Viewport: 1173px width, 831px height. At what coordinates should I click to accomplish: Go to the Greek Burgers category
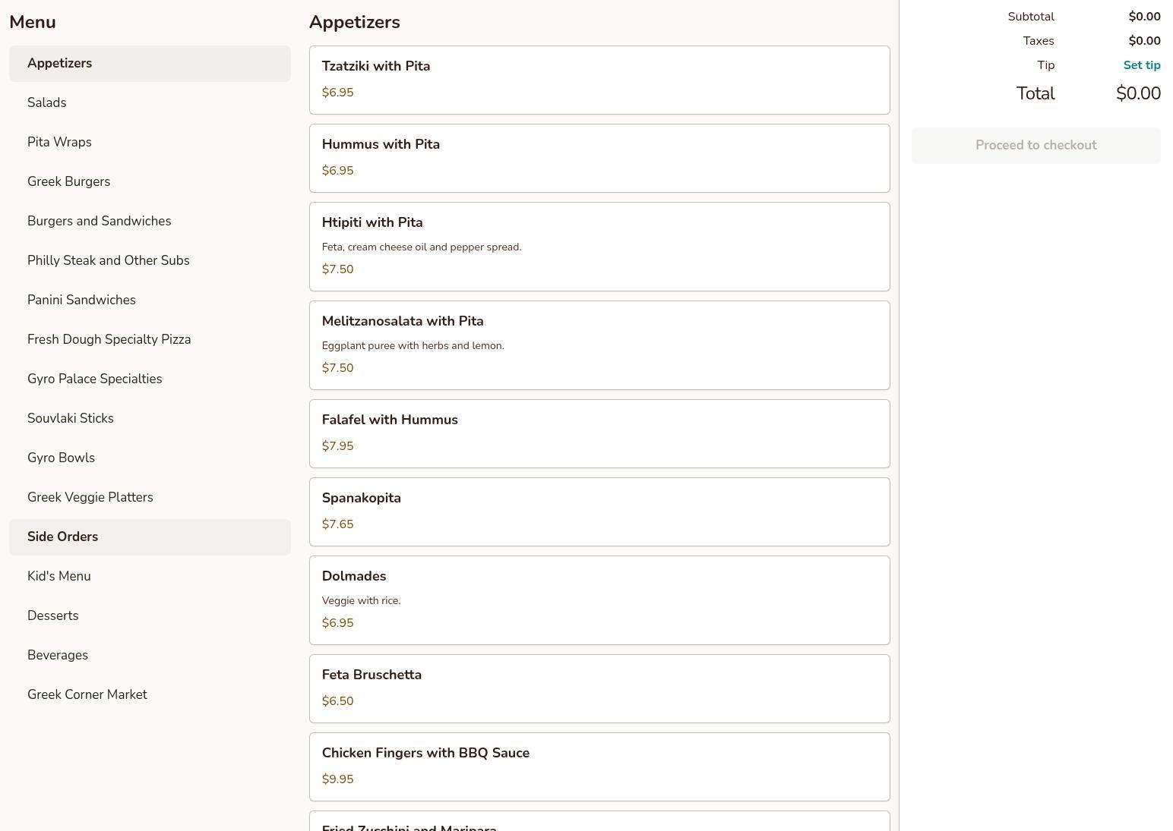[x=68, y=182]
